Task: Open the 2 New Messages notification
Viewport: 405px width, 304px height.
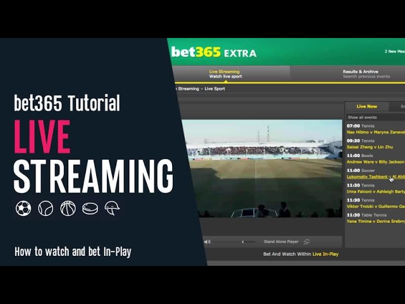Action: pyautogui.click(x=395, y=51)
